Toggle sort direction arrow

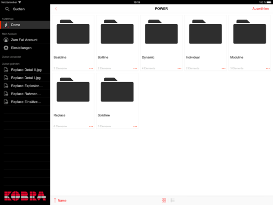click(x=55, y=200)
